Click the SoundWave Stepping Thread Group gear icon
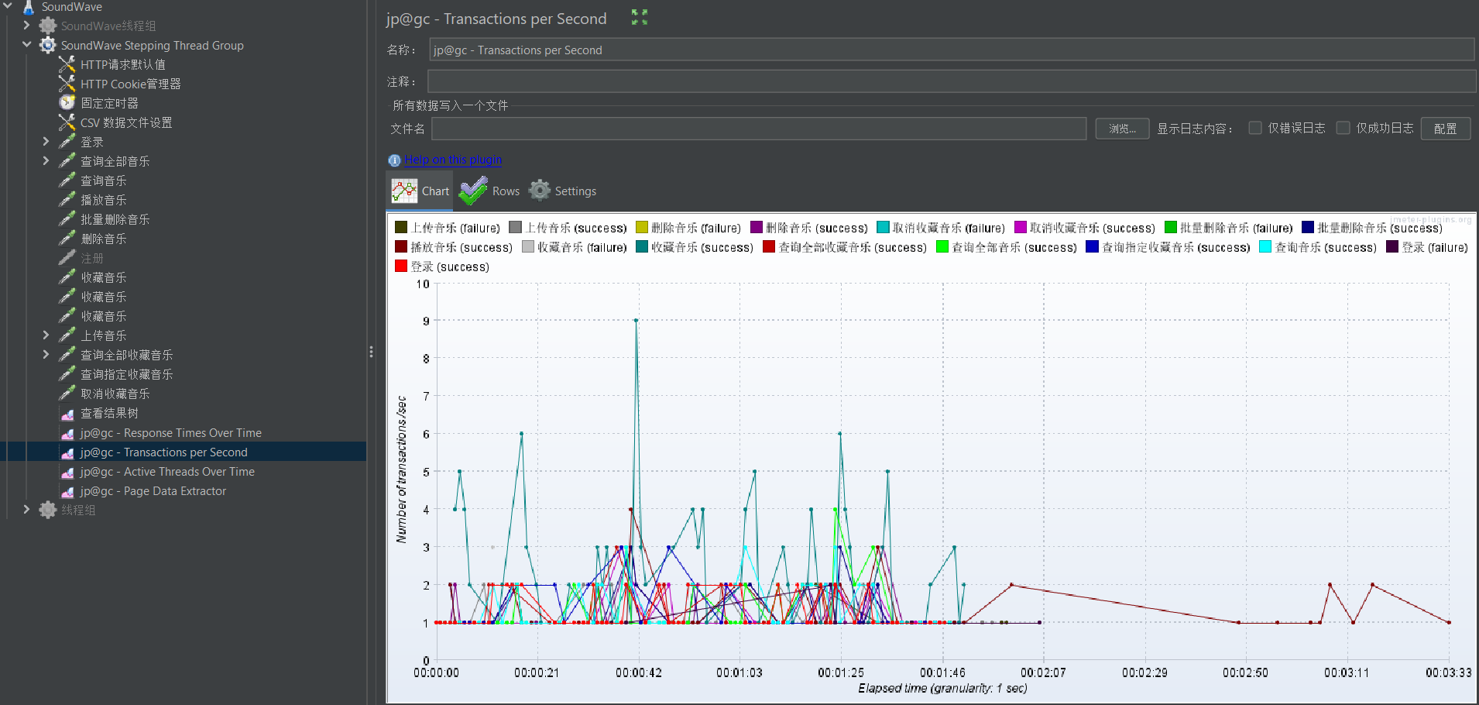 point(48,45)
